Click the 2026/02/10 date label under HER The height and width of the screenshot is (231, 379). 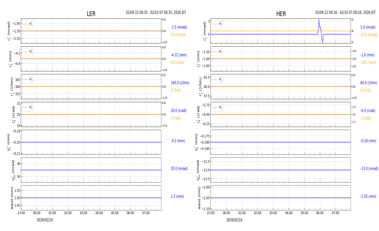click(234, 220)
